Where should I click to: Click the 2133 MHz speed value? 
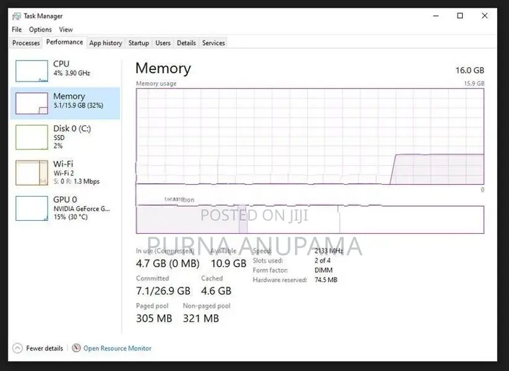328,250
